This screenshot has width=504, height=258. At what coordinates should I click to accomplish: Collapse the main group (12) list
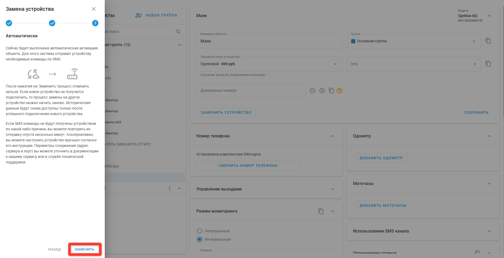[179, 45]
